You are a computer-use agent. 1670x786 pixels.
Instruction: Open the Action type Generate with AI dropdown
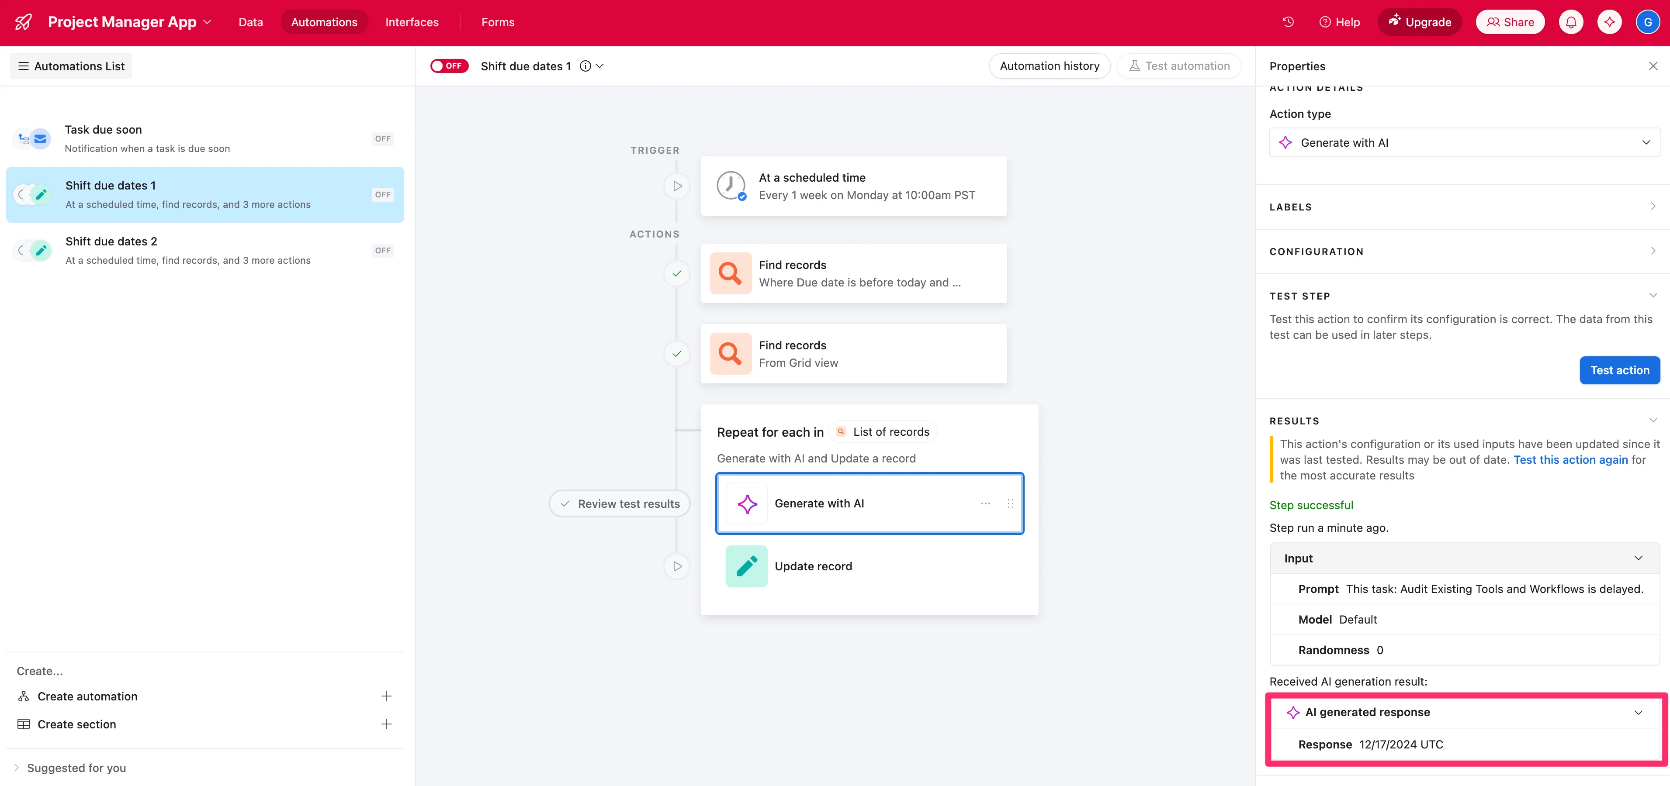[x=1464, y=142]
